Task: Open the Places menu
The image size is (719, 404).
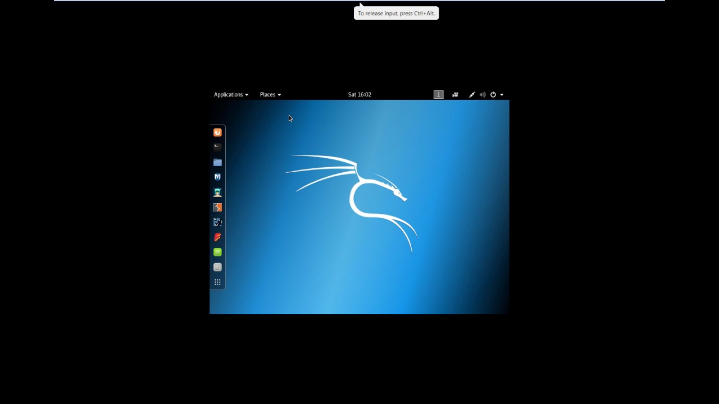Action: [270, 95]
